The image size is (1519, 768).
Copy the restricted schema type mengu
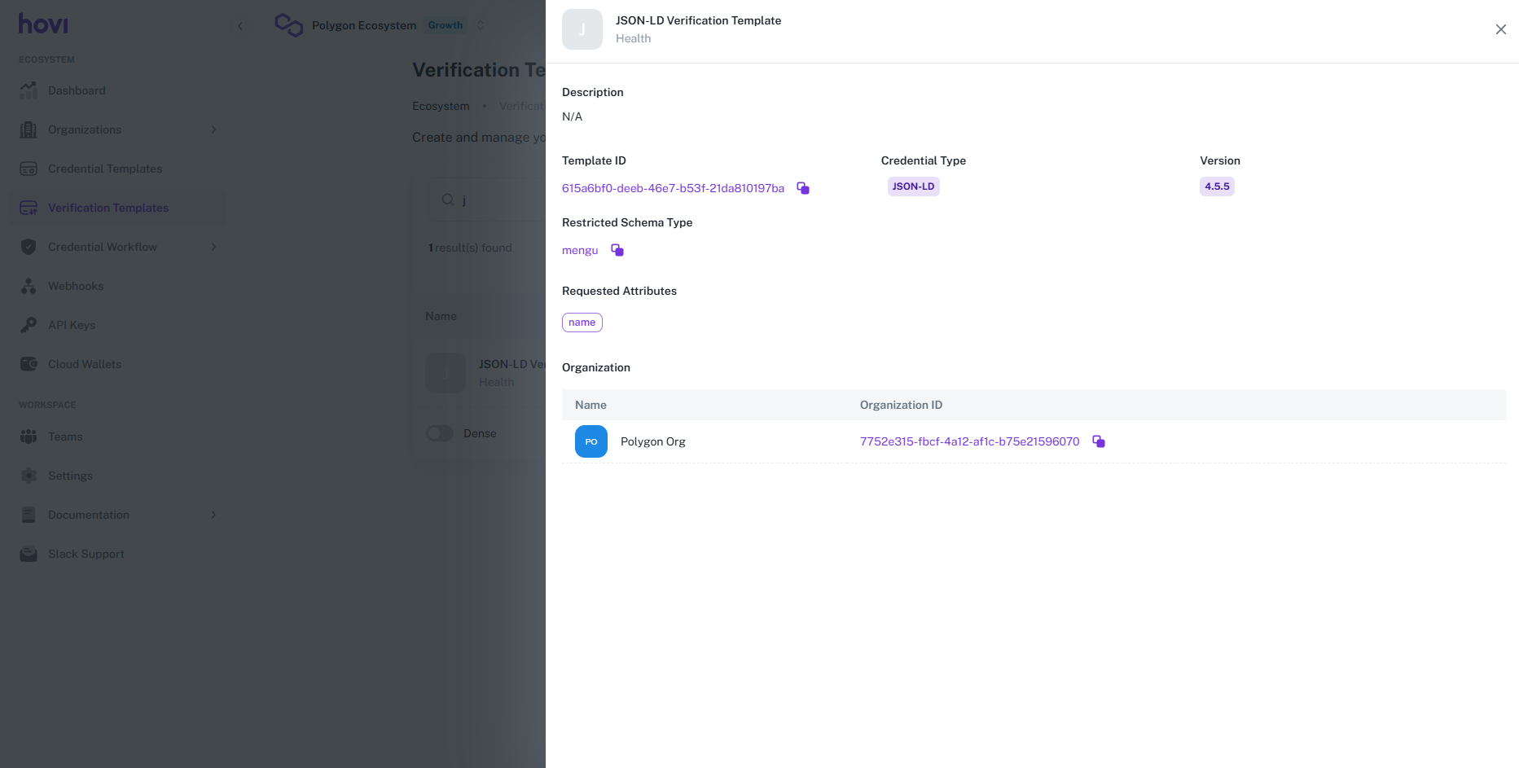click(617, 250)
